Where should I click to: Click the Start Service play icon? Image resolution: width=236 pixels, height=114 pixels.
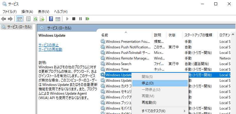[67, 19]
